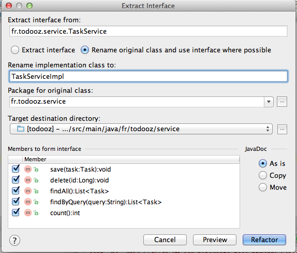Image resolution: width=297 pixels, height=253 pixels.
Task: Click public access lock icon for findAll()
Action: [x=36, y=191]
